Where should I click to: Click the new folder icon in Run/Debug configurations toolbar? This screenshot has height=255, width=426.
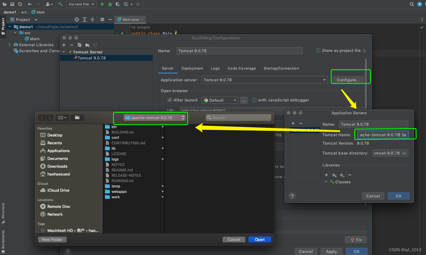(87, 45)
